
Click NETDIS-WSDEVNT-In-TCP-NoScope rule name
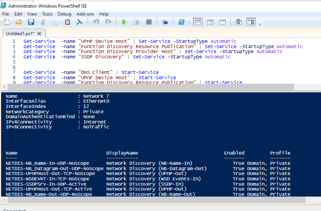click(x=47, y=179)
